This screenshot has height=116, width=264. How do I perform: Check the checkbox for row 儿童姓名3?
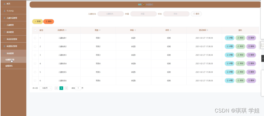tap(35, 55)
